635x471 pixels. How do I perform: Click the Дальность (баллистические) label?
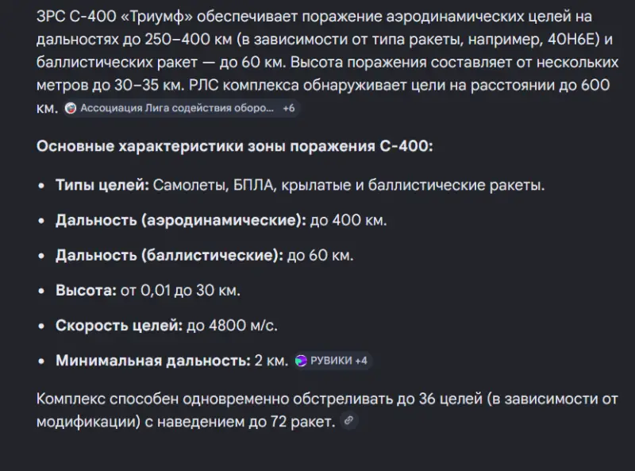169,255
